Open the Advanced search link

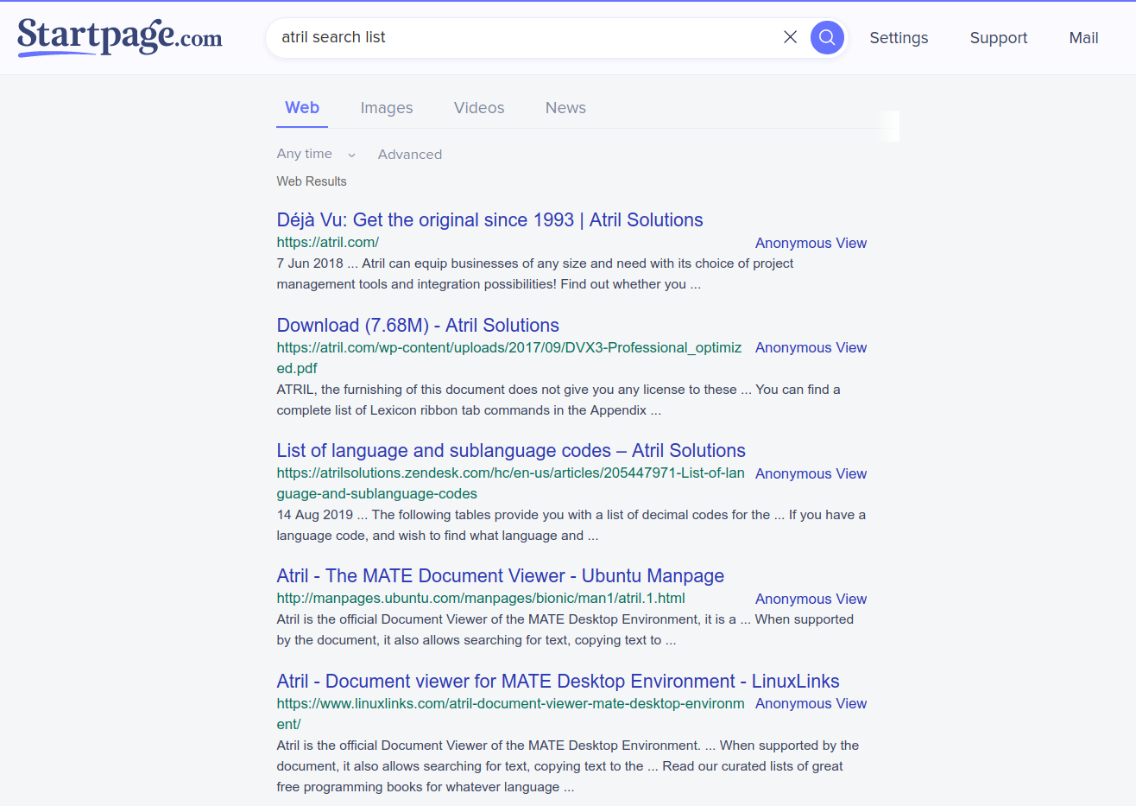pyautogui.click(x=410, y=155)
